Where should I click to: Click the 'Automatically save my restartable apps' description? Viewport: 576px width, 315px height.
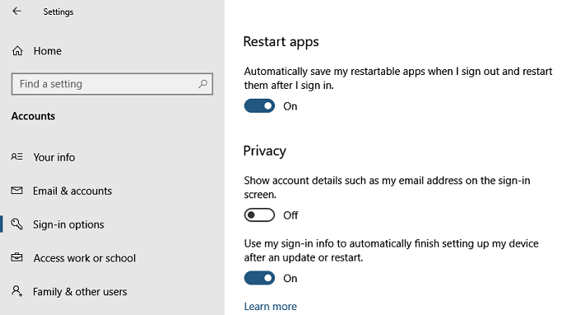(397, 78)
